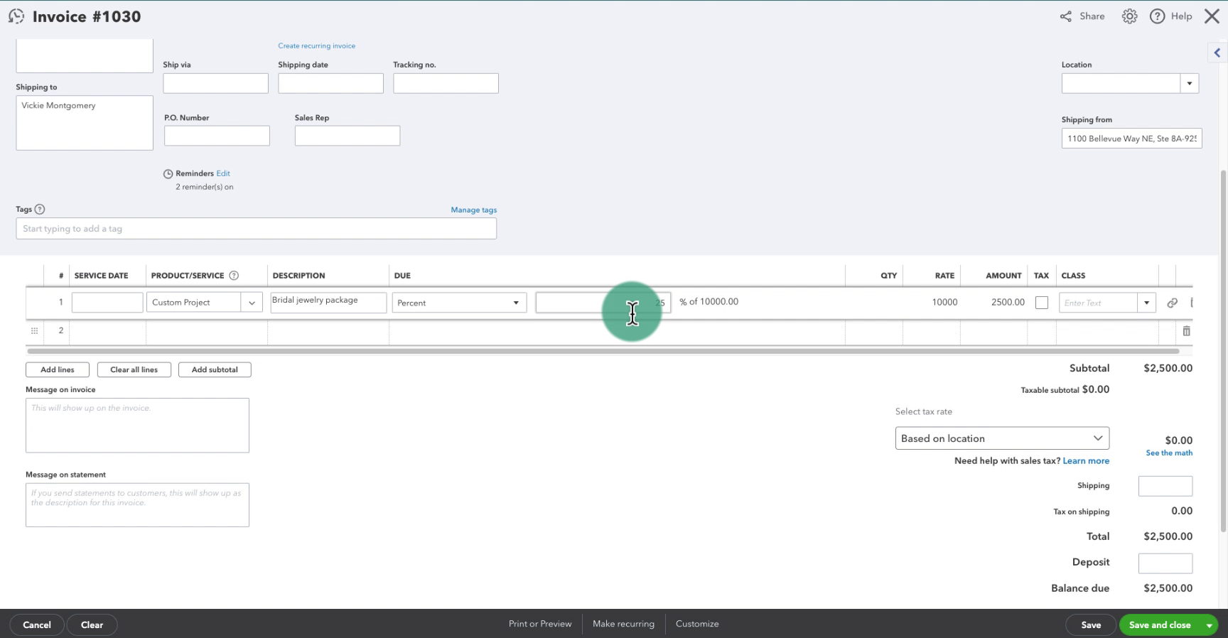Select Print or Preview in footer
The width and height of the screenshot is (1228, 638).
click(x=540, y=624)
